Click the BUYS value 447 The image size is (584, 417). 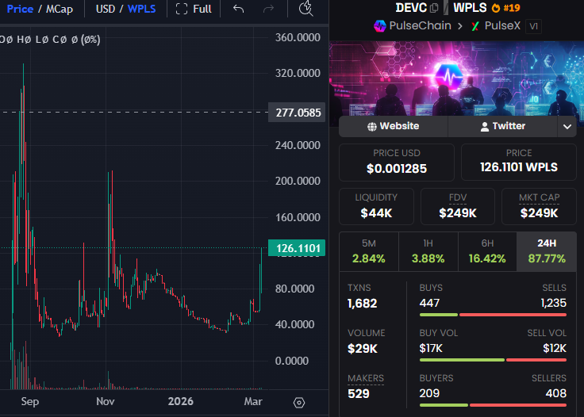429,303
